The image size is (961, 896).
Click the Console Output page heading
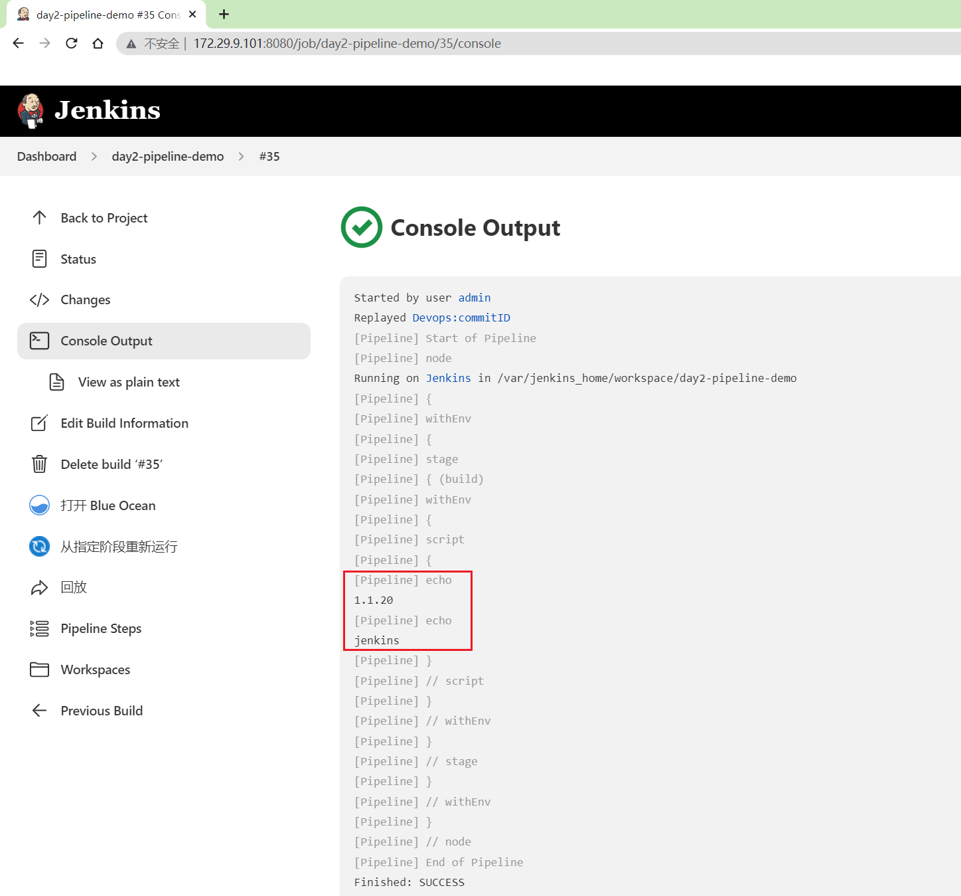coord(475,228)
